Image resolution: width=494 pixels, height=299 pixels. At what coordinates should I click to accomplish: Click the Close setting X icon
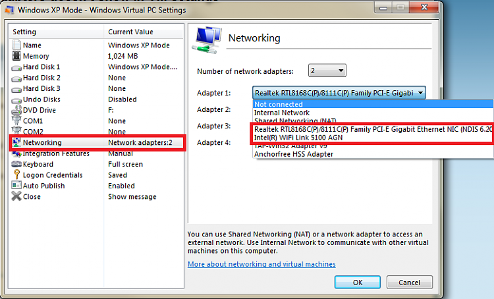click(x=16, y=196)
